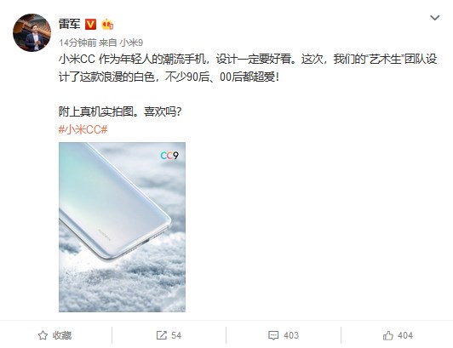This screenshot has width=453, height=348.
Task: Enlarge the CC9 phone photo
Action: [122, 227]
